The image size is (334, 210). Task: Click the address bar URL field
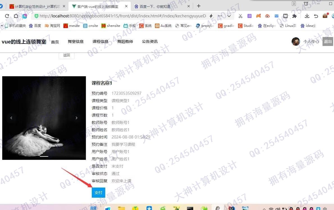122,16
